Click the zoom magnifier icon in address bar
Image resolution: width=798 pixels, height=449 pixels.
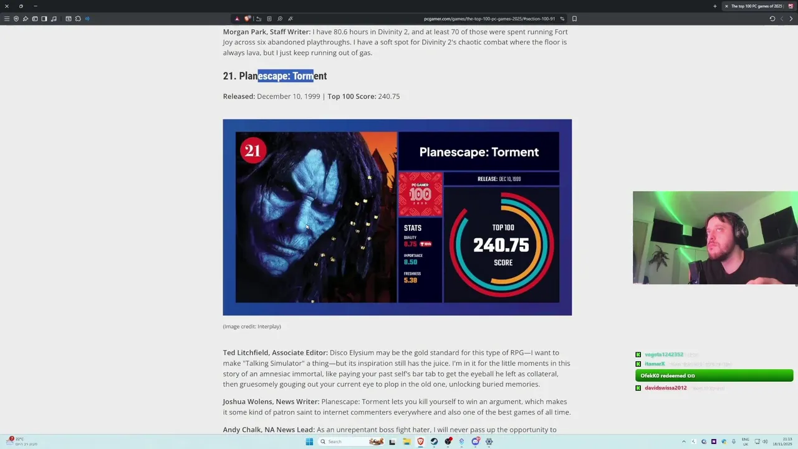pos(280,19)
